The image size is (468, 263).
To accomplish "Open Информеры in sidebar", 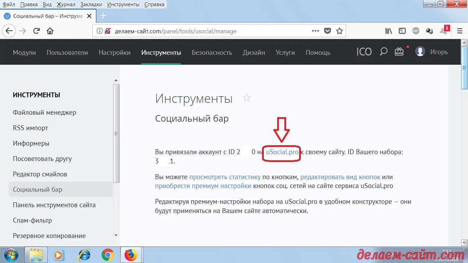I will 31,143.
